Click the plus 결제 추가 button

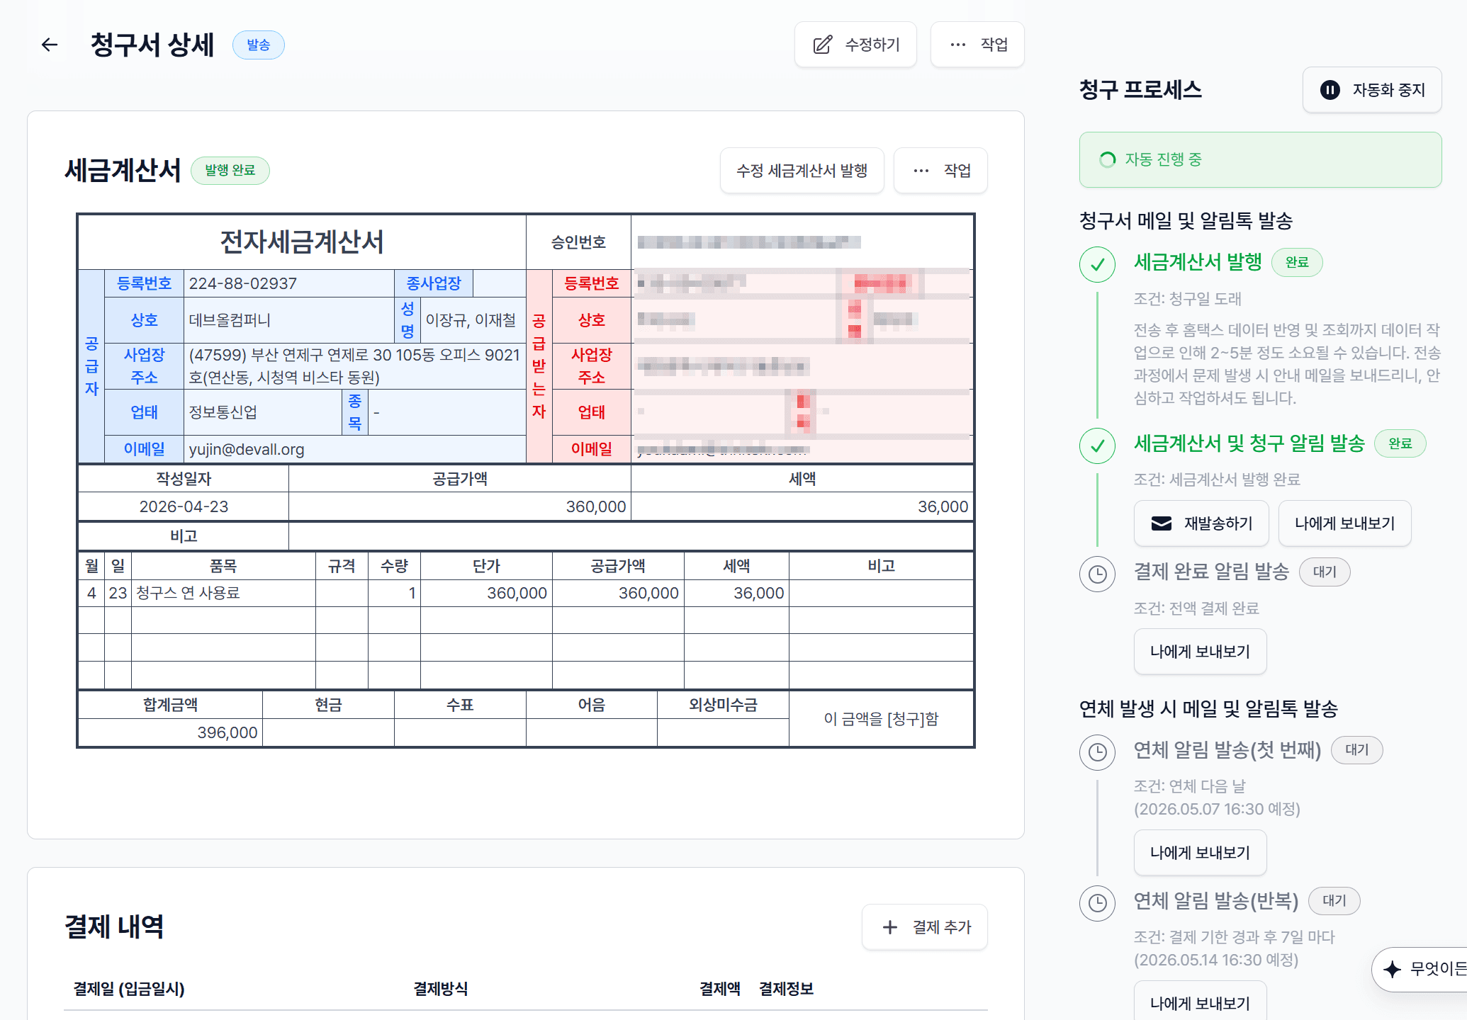tap(925, 926)
